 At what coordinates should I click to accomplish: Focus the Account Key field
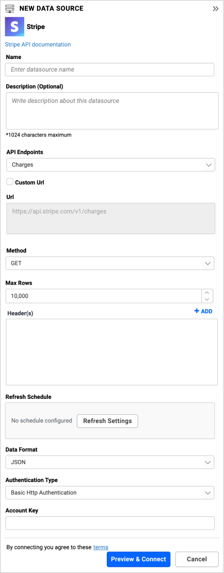click(110, 523)
